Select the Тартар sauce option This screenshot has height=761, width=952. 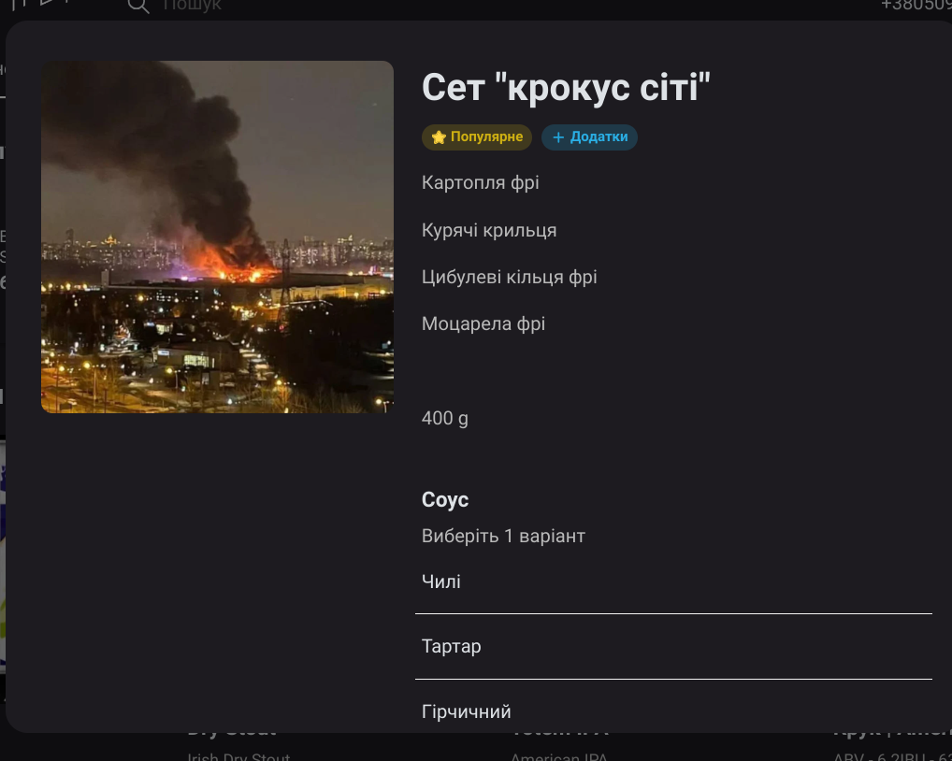(673, 646)
